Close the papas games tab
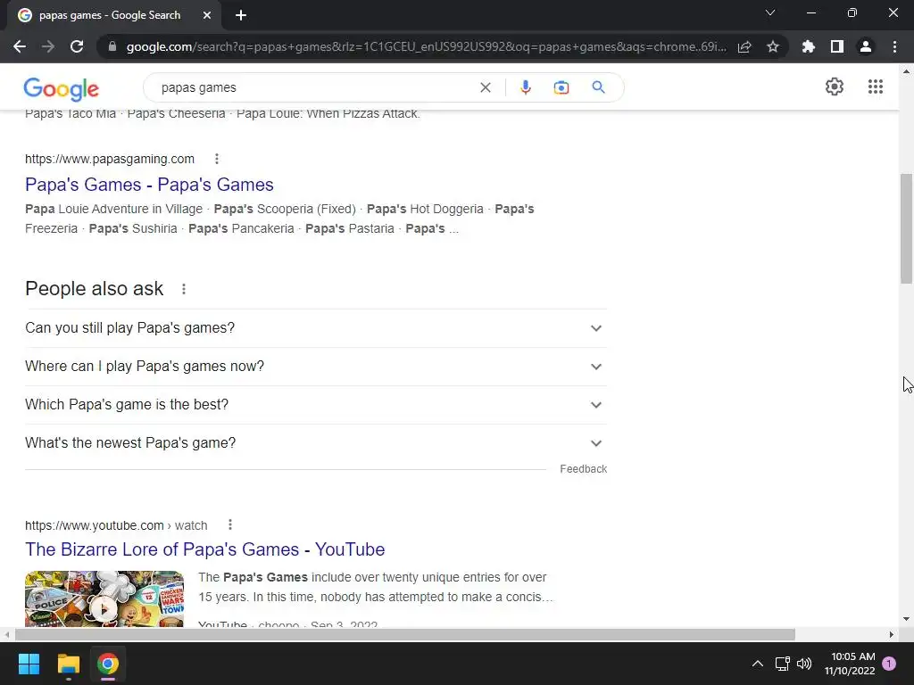914x685 pixels. coord(207,15)
